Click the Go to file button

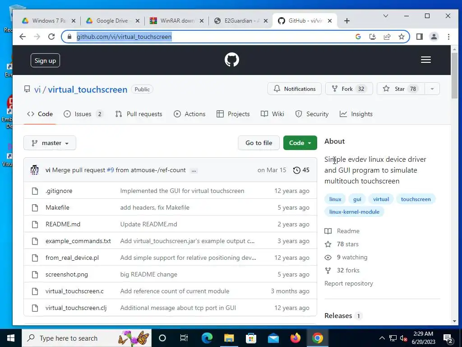(259, 143)
